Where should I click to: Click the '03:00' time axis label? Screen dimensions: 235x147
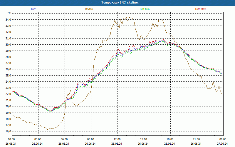pyautogui.click(x=38, y=139)
